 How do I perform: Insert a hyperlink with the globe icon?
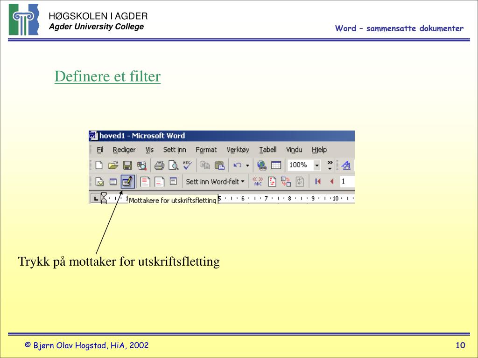point(261,165)
